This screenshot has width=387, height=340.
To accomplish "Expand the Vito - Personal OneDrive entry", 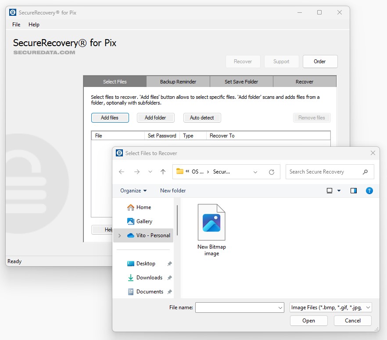I will click(119, 235).
